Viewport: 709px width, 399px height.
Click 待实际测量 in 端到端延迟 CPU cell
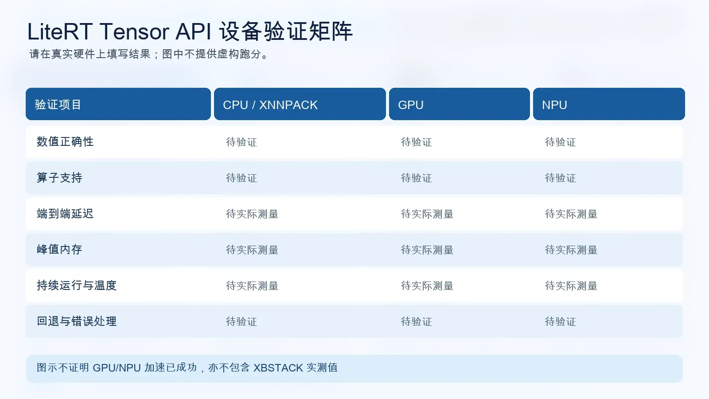pyautogui.click(x=252, y=214)
